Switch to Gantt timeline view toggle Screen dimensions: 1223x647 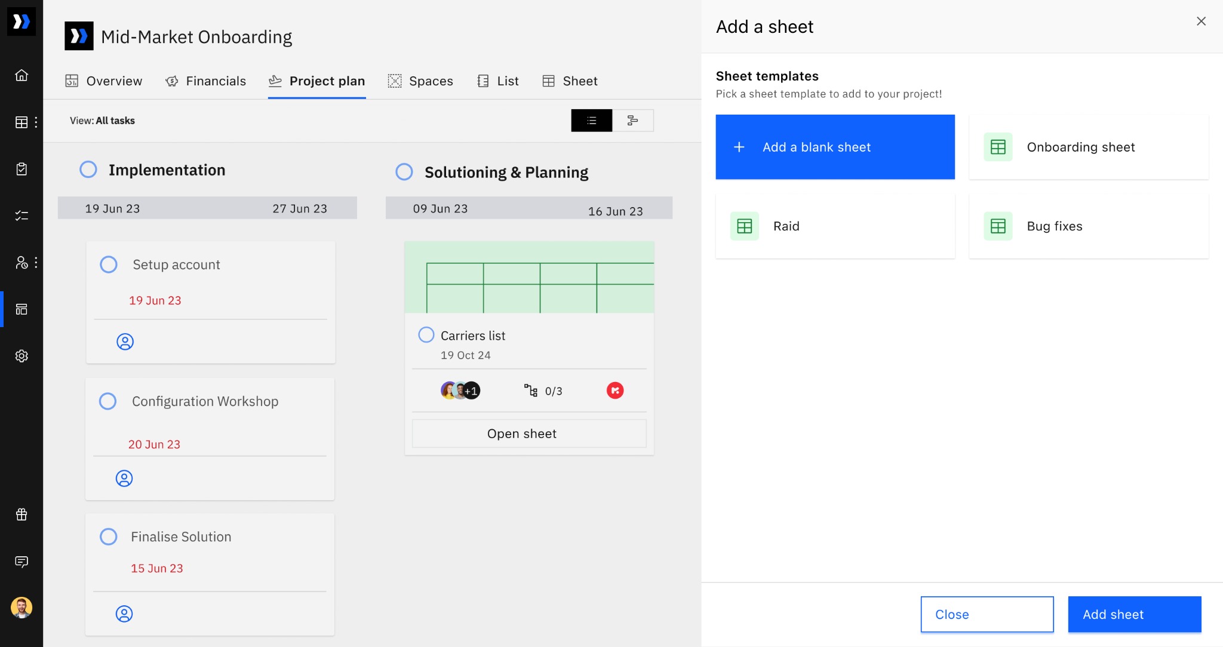click(x=632, y=121)
